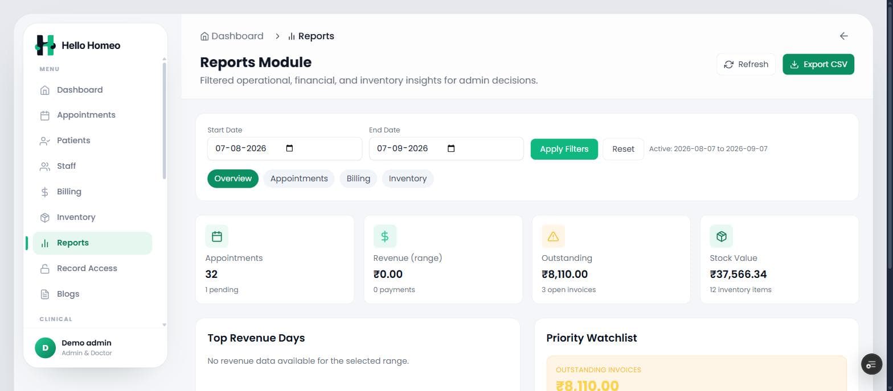This screenshot has height=391, width=893.
Task: Click the Revenue value ₹0.00
Action: 388,274
